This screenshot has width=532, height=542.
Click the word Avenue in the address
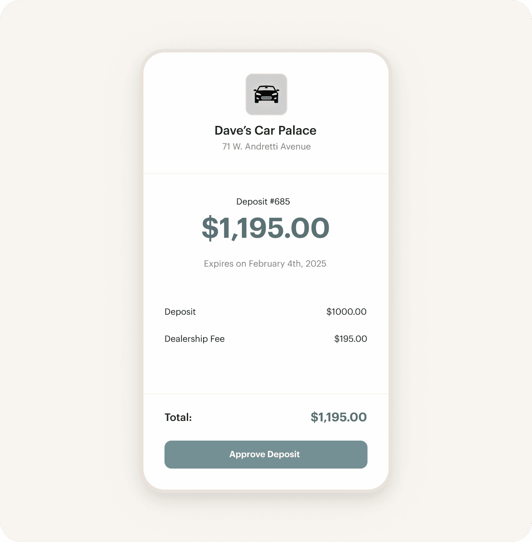[295, 146]
